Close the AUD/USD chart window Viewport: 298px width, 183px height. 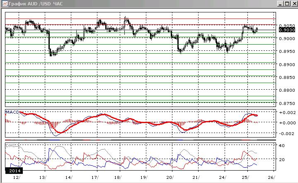point(294,4)
